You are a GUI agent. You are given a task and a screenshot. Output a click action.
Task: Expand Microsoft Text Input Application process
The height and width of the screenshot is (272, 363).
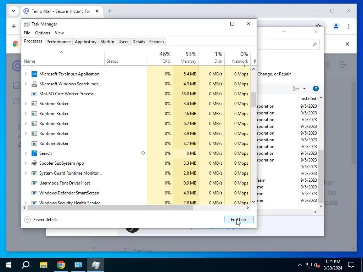[x=26, y=74]
